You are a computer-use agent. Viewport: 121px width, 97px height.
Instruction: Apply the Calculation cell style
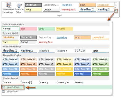coord(10,37)
